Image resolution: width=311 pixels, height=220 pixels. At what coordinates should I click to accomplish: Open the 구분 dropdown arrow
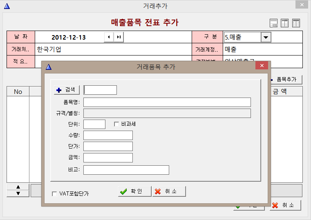(266, 37)
